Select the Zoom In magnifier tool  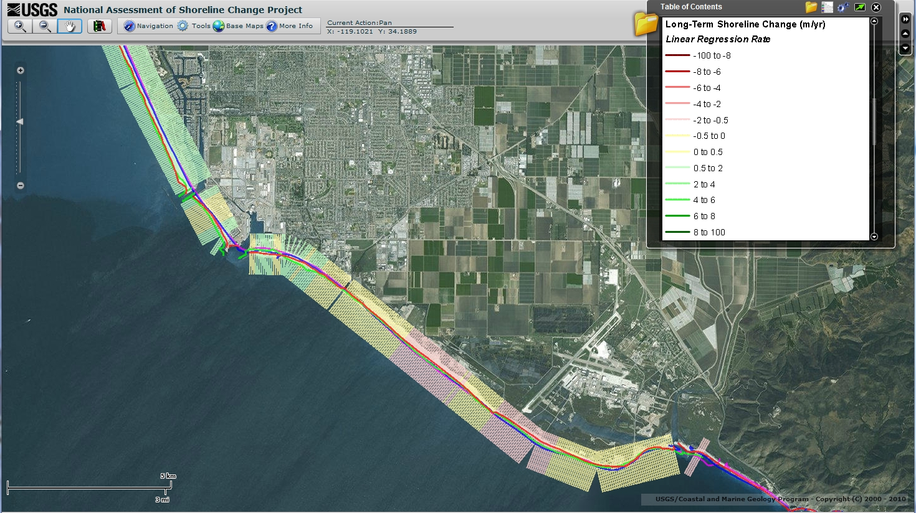[19, 26]
